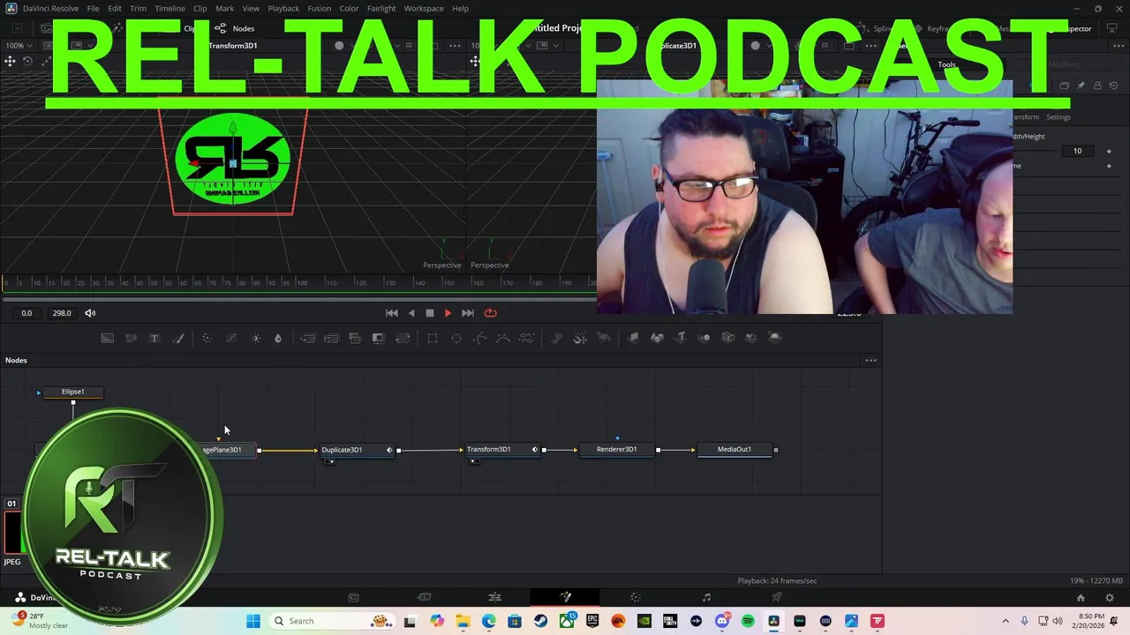Open Spotify from the taskbar
The width and height of the screenshot is (1130, 635).
pos(748,621)
